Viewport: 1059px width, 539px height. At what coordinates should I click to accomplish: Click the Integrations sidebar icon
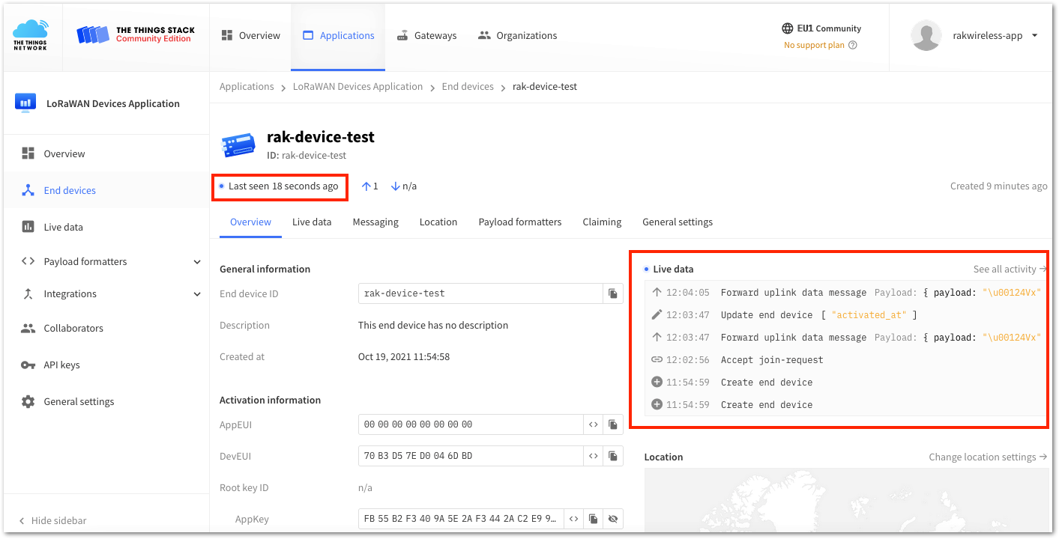click(28, 293)
